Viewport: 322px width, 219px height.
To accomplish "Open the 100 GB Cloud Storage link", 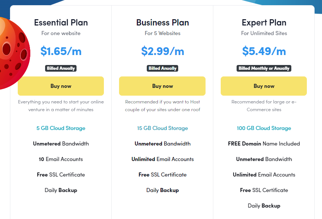I will pos(264,128).
